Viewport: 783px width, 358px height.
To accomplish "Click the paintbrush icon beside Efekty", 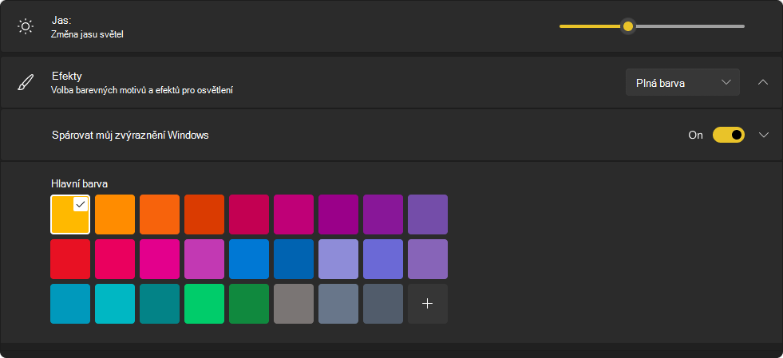I will [x=26, y=82].
